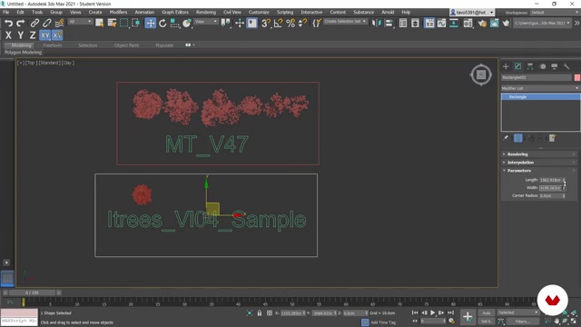Click the Play Animation button

(432, 312)
